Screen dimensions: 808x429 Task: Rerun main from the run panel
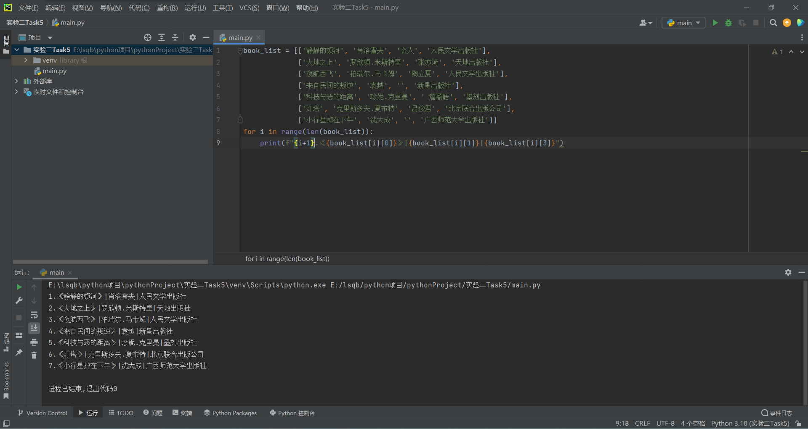coord(19,287)
